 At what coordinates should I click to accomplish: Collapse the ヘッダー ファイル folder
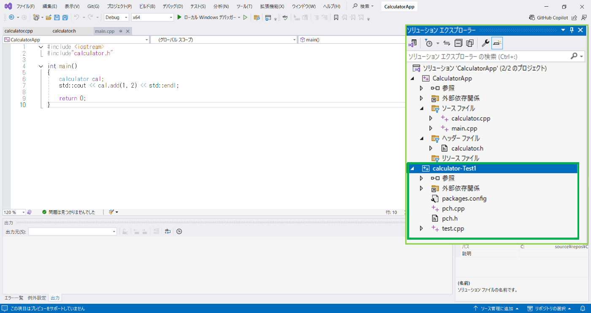421,138
